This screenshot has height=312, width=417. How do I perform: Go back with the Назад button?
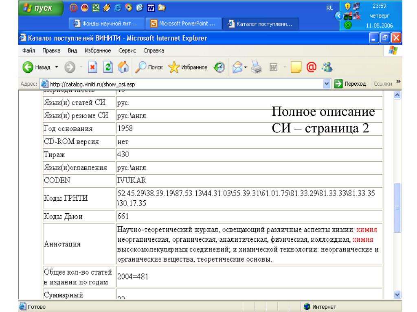point(37,67)
